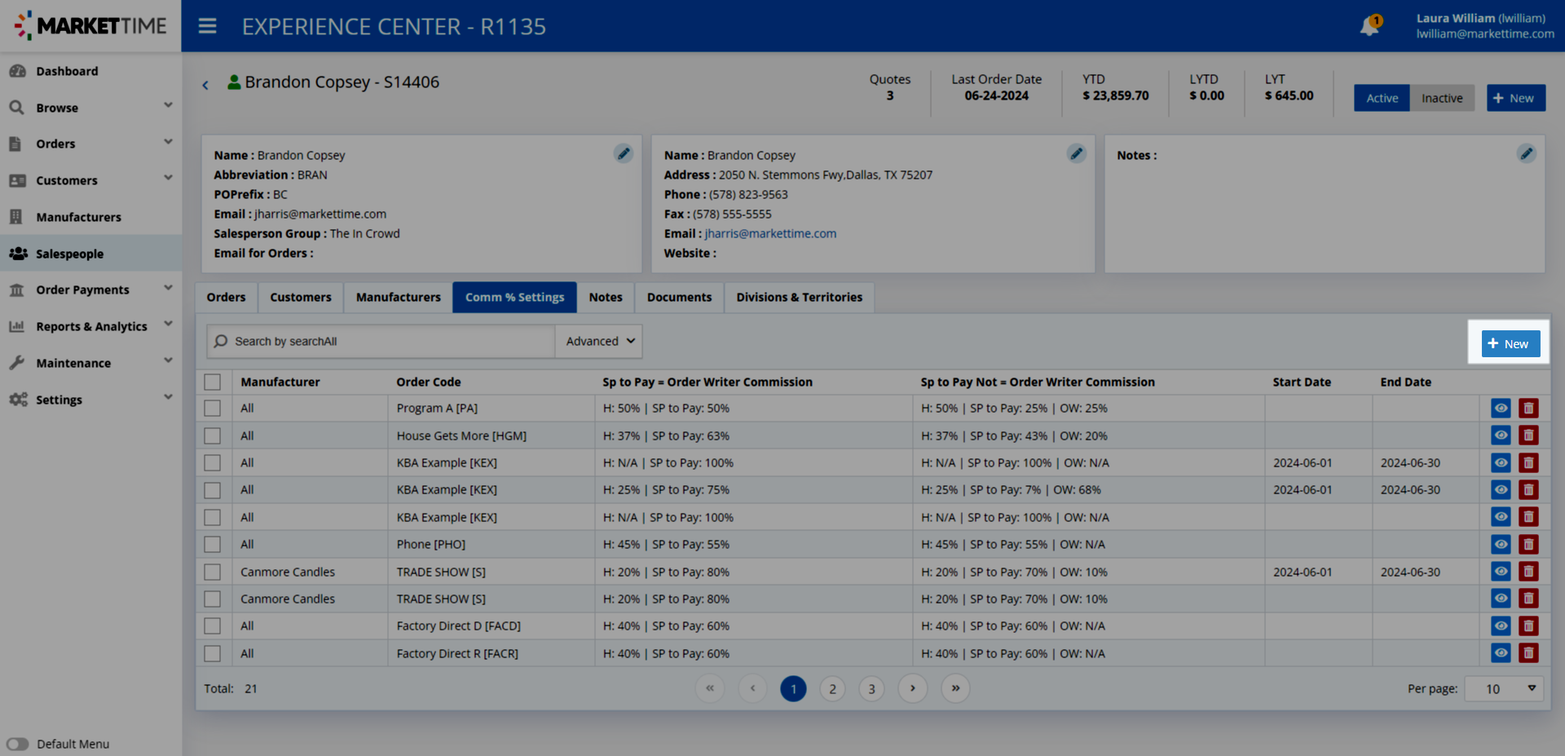Switch to Divisions & Territories tab
1565x756 pixels.
coord(799,298)
